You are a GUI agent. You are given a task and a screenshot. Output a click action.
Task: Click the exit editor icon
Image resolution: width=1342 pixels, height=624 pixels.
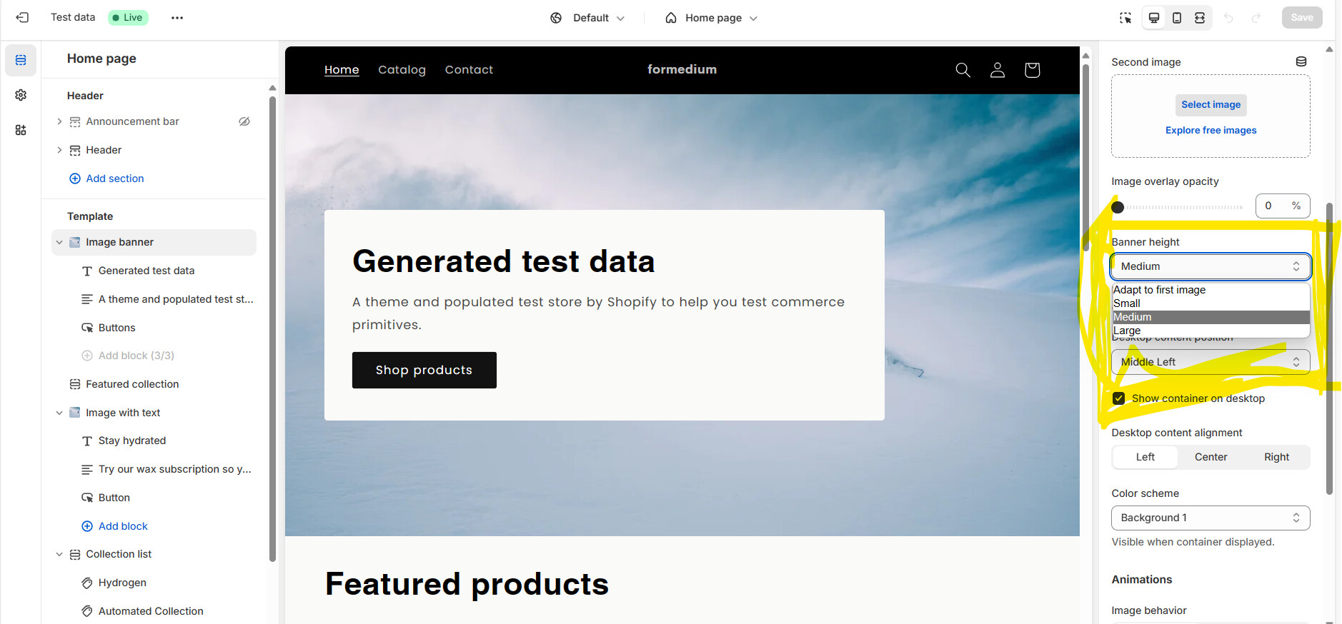click(22, 18)
